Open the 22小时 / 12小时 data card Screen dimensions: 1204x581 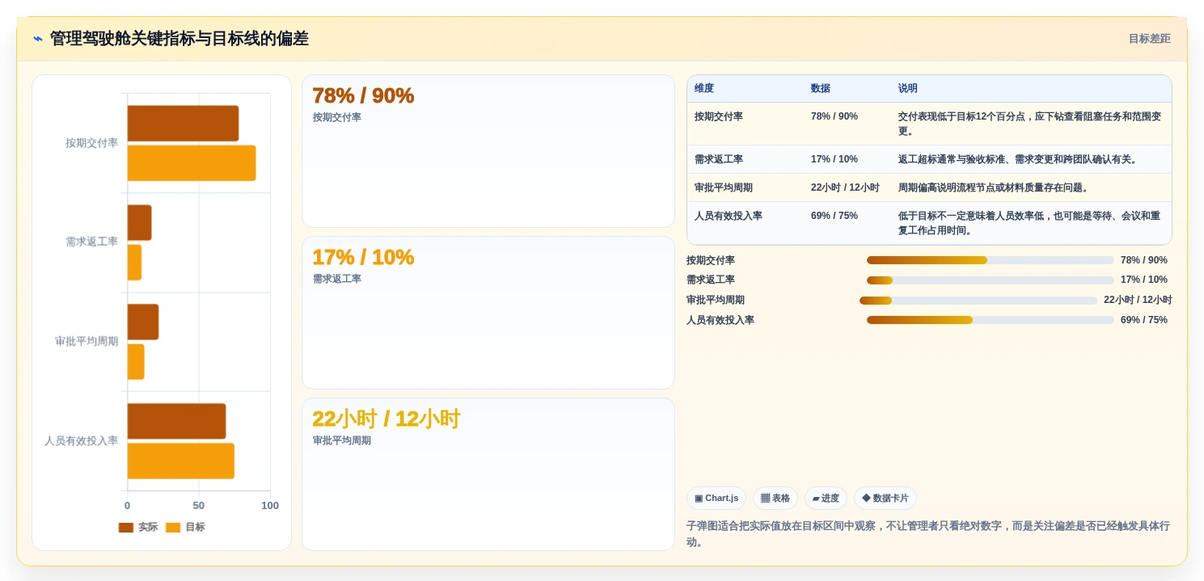(488, 474)
